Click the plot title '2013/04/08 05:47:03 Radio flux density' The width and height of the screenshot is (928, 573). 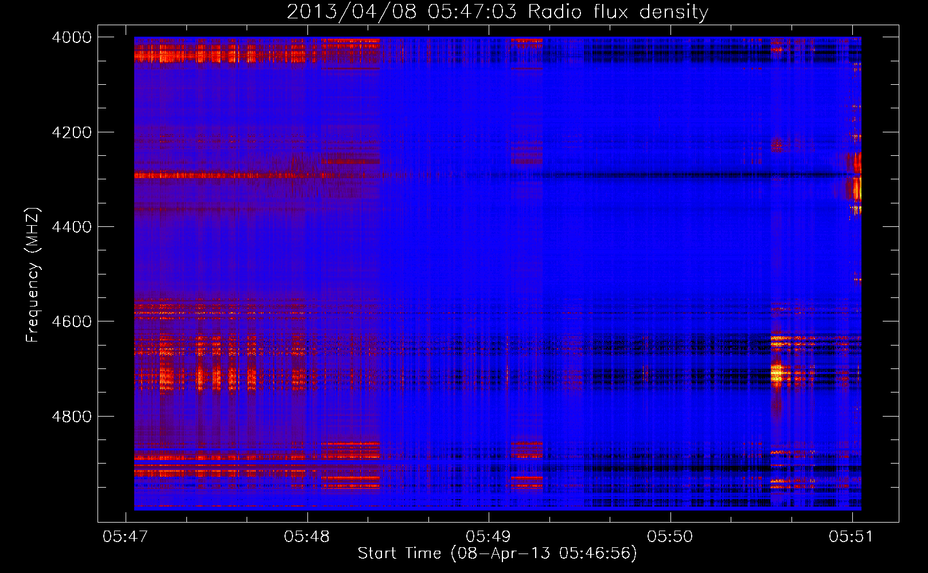[x=497, y=12]
